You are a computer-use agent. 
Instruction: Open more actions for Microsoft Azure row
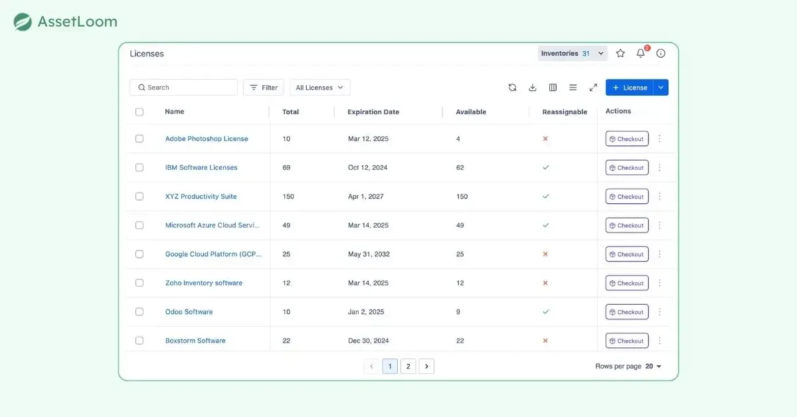(x=660, y=226)
